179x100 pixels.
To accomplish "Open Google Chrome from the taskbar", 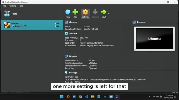I will tap(80, 97).
